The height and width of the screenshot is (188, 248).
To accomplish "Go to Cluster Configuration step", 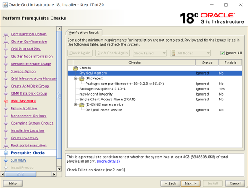I will point(29,42).
